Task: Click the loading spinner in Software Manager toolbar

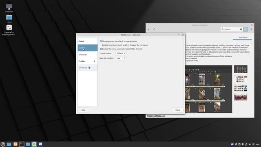Action: 154,29
